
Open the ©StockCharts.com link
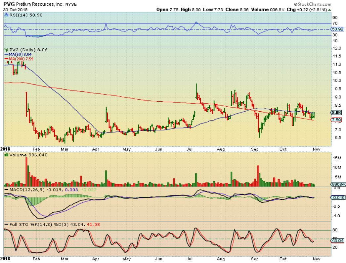(314, 4)
